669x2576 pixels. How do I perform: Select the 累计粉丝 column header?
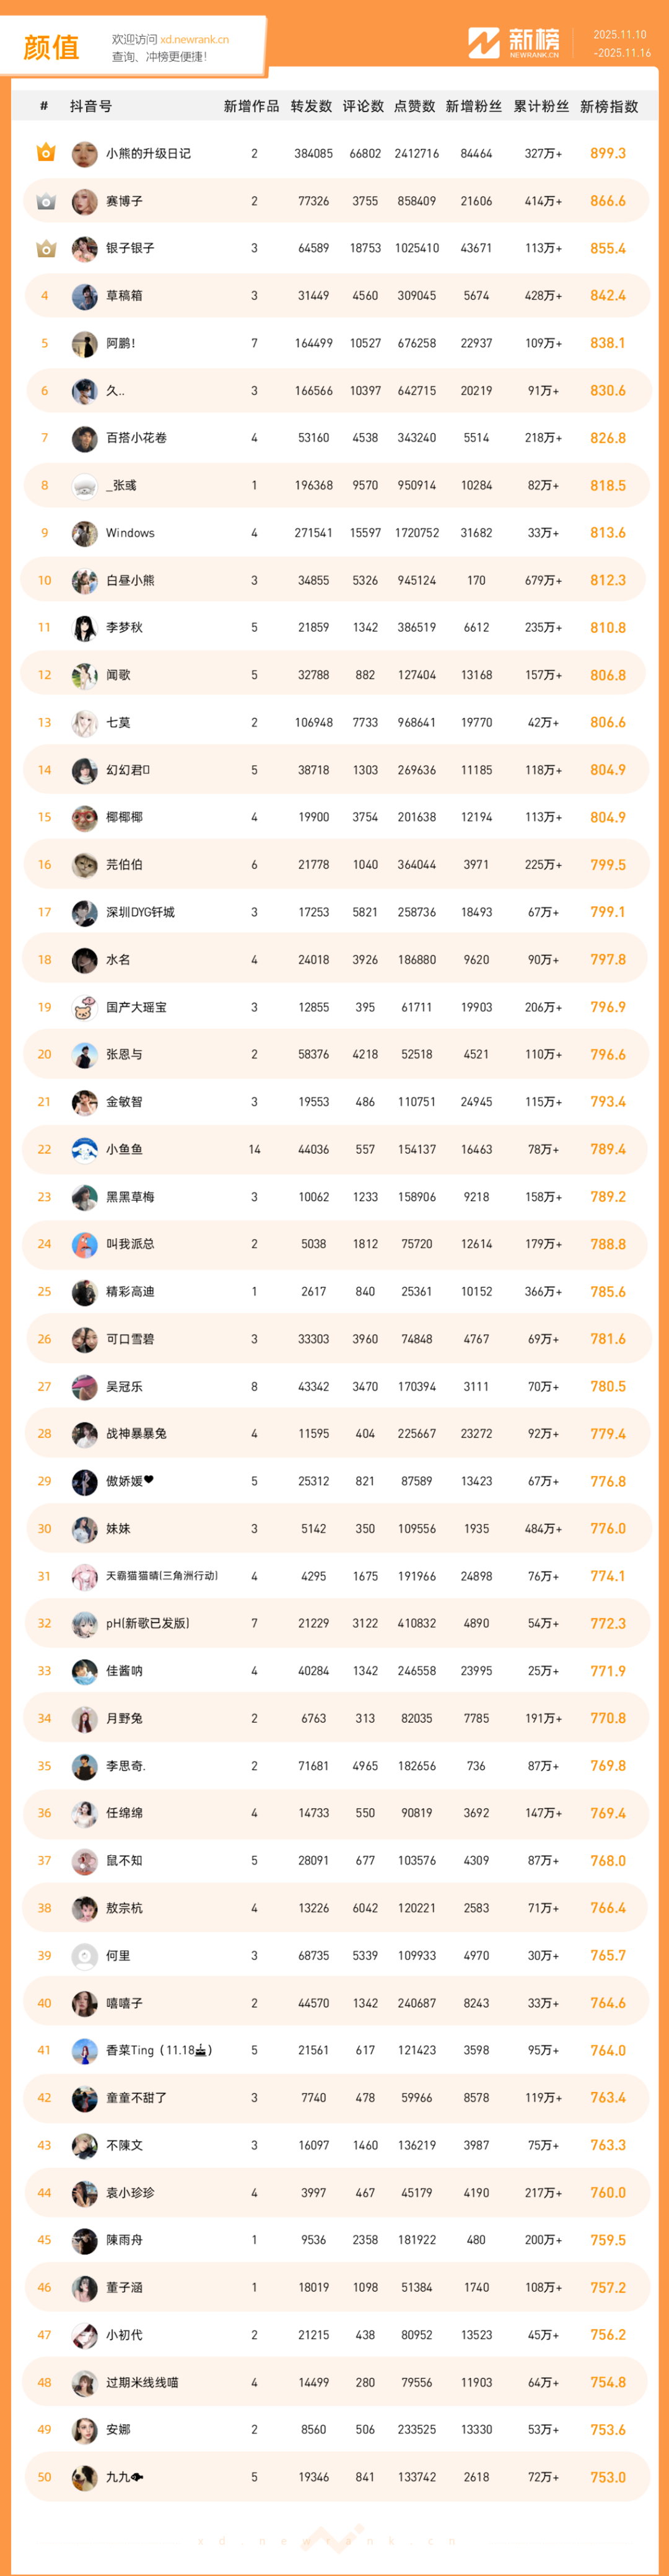[541, 106]
